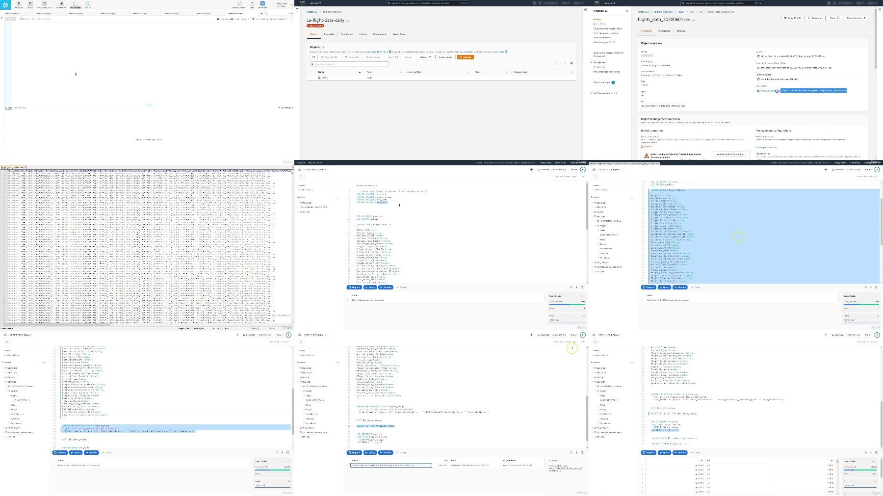
Task: Click the orange Upload button
Action: click(x=465, y=57)
